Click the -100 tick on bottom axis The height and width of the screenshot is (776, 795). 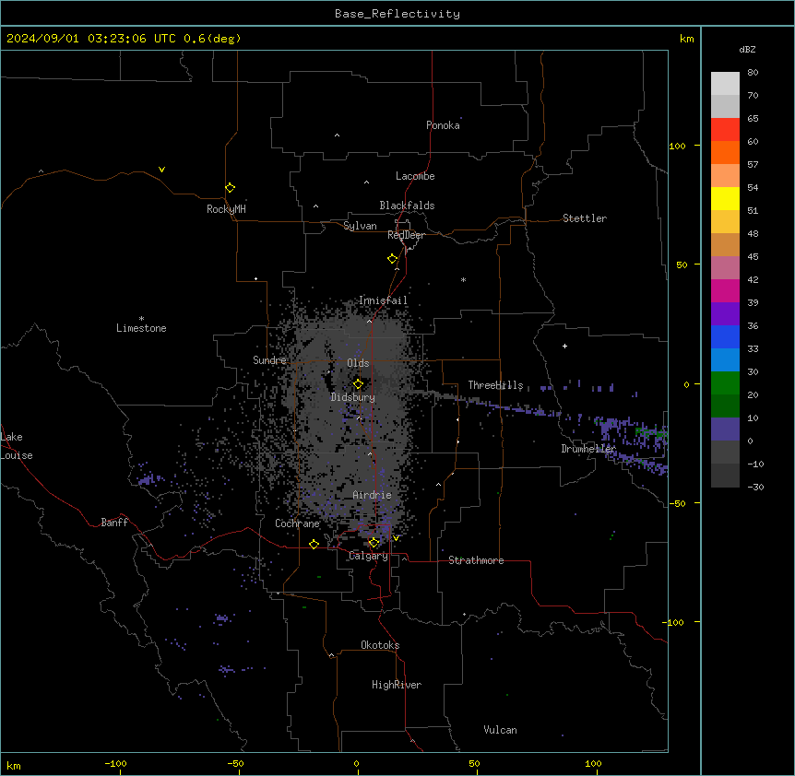pos(115,763)
